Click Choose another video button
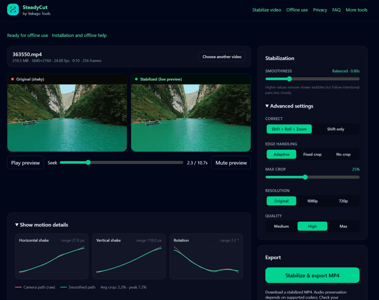 click(222, 57)
